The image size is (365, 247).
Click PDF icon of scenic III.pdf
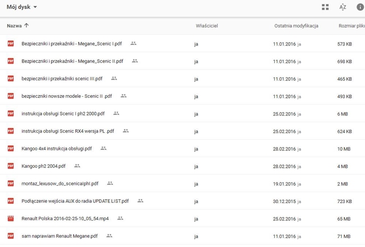pyautogui.click(x=11, y=79)
